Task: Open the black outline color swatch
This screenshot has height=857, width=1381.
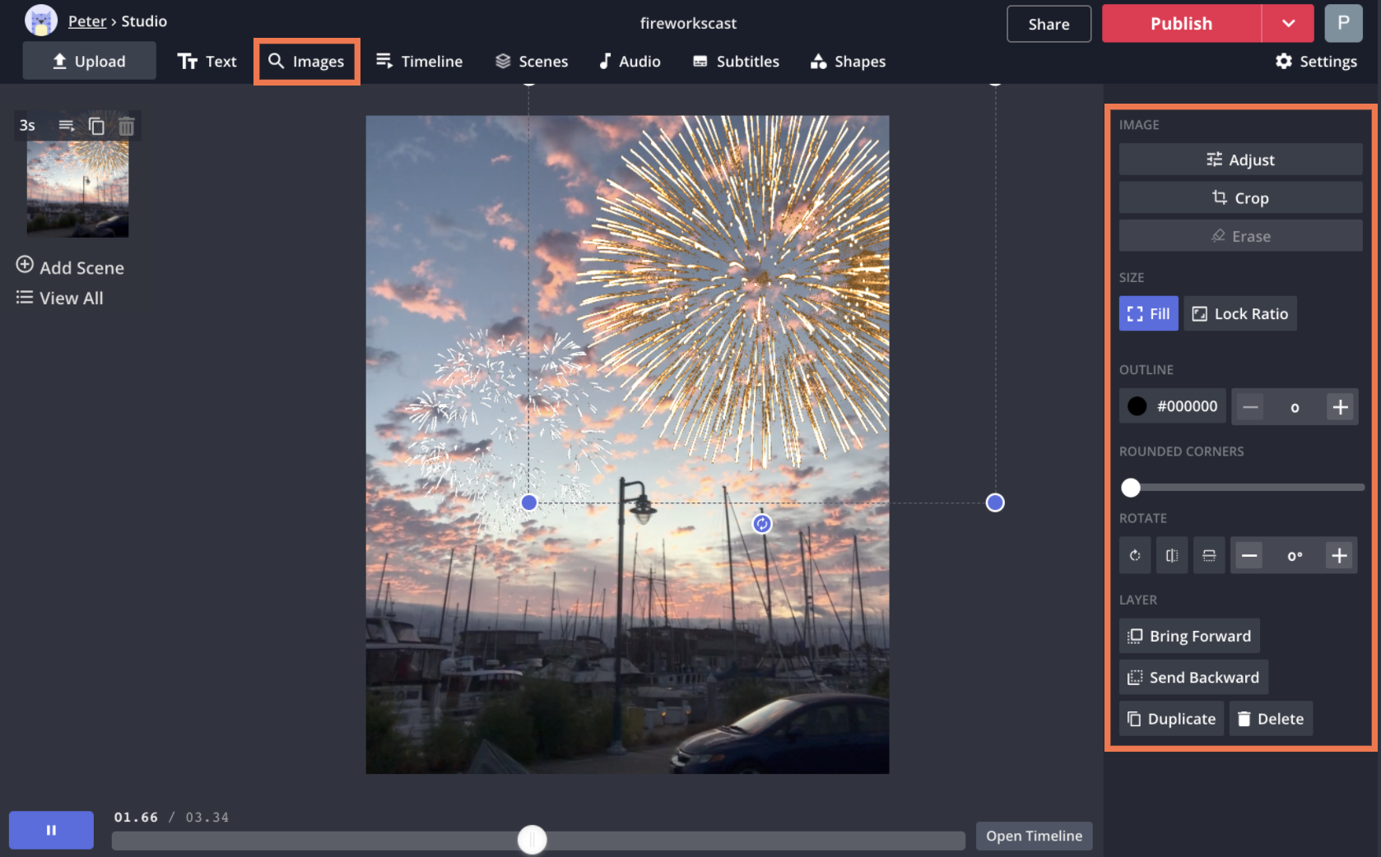Action: (x=1137, y=405)
